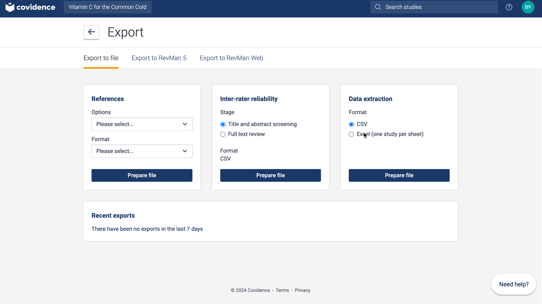Image resolution: width=542 pixels, height=304 pixels.
Task: Select the Export to file tab
Action: [101, 58]
